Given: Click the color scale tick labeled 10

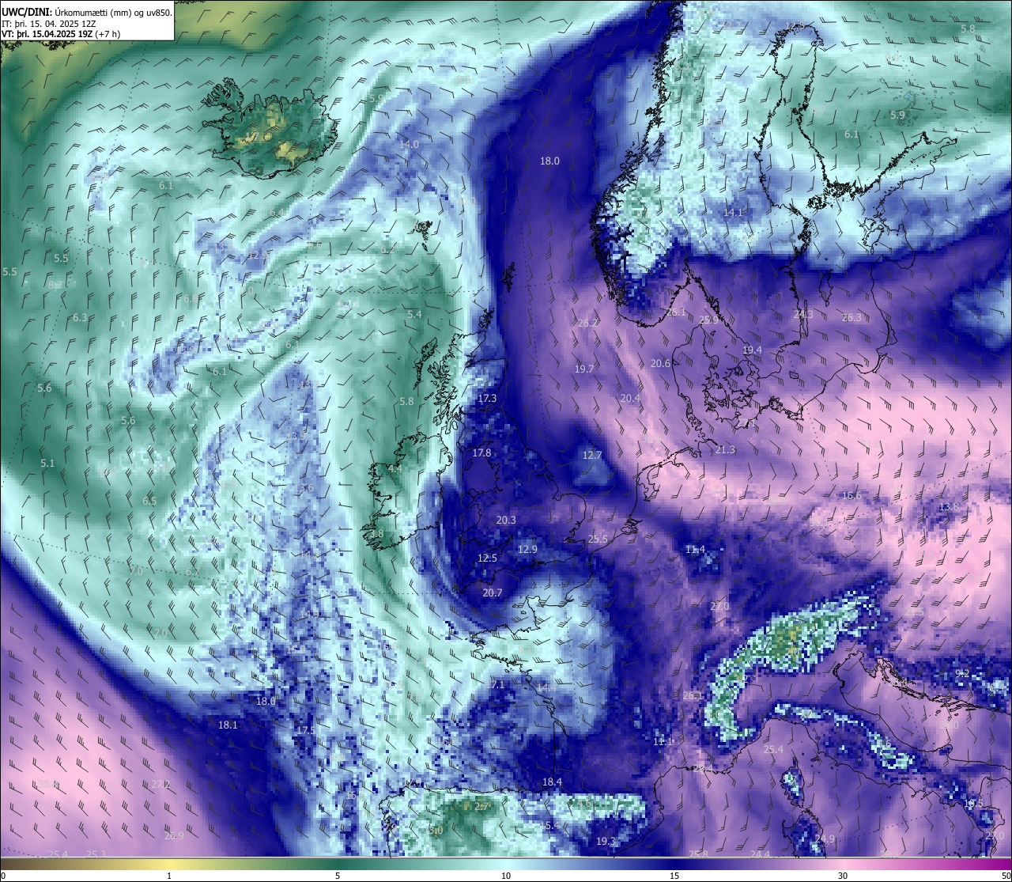Looking at the screenshot, I should coord(506,876).
